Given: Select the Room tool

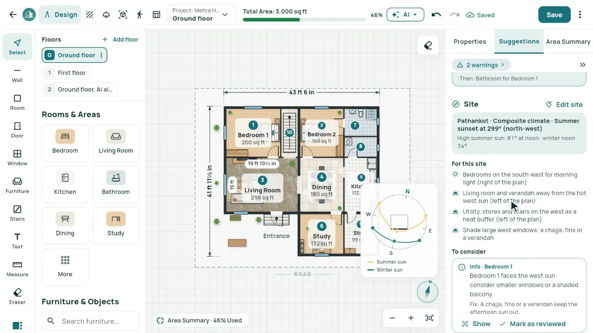Looking at the screenshot, I should coord(17,102).
